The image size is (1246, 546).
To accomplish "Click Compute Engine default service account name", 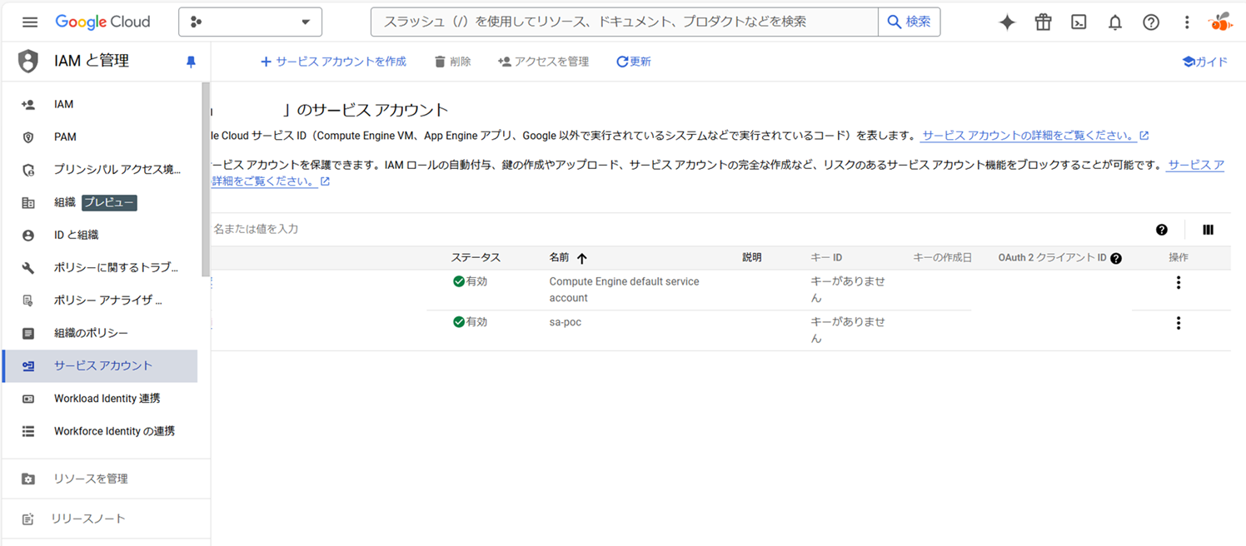I will point(624,290).
